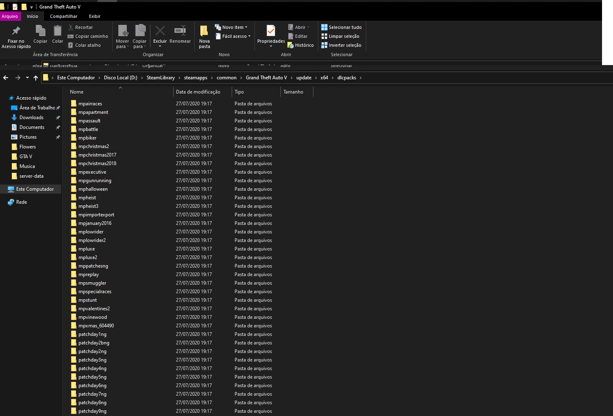
Task: Create a folder with Nova pasta
Action: pos(204,37)
